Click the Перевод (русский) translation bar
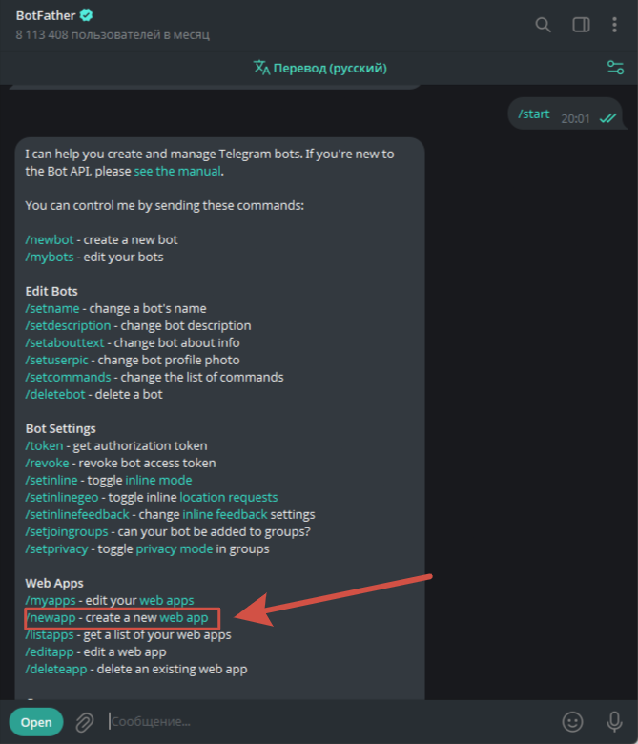Viewport: 638px width, 744px height. 320,68
